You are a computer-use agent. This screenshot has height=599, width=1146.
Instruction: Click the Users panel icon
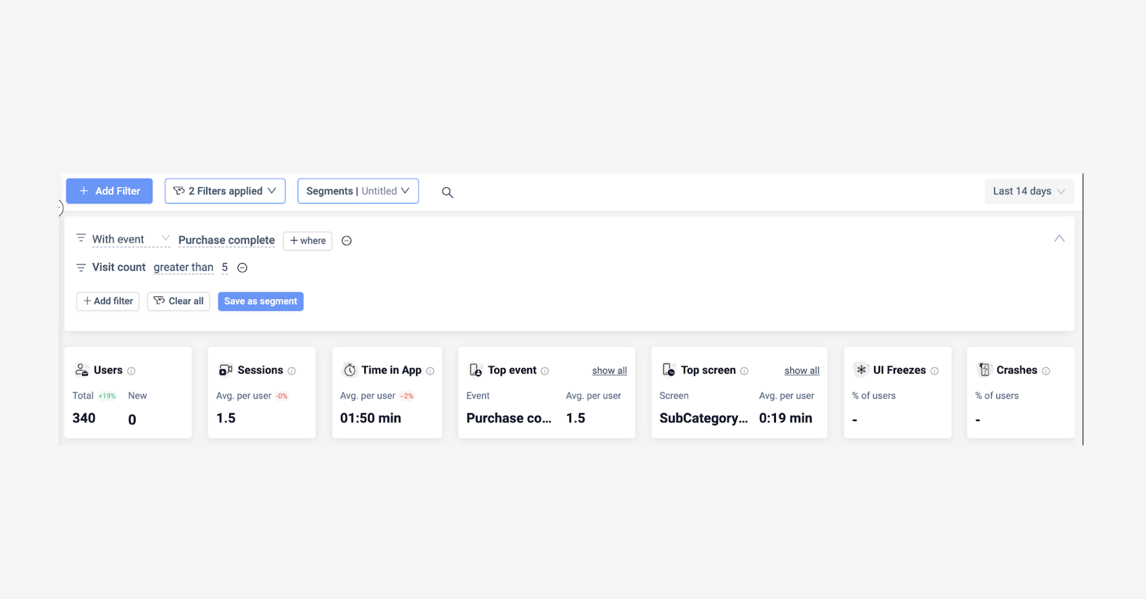tap(81, 370)
